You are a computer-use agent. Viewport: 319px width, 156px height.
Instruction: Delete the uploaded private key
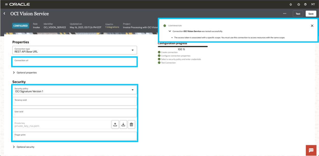132,124
